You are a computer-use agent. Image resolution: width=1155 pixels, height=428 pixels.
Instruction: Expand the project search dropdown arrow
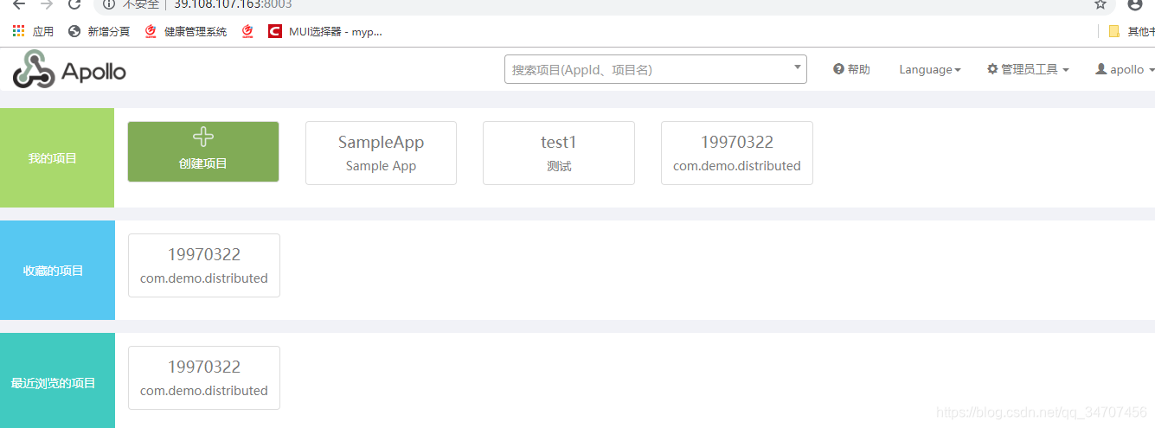pyautogui.click(x=797, y=67)
